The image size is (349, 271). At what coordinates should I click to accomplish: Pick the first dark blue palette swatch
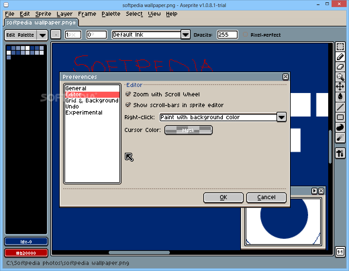9,48
